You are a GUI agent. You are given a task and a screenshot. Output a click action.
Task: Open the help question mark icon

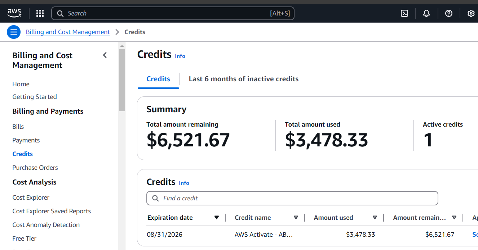449,13
